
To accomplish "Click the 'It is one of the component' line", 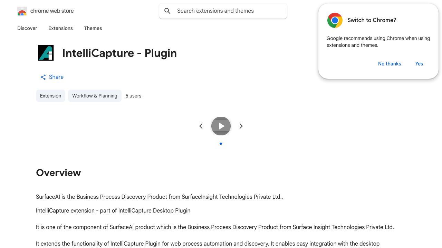I will click(x=215, y=227).
